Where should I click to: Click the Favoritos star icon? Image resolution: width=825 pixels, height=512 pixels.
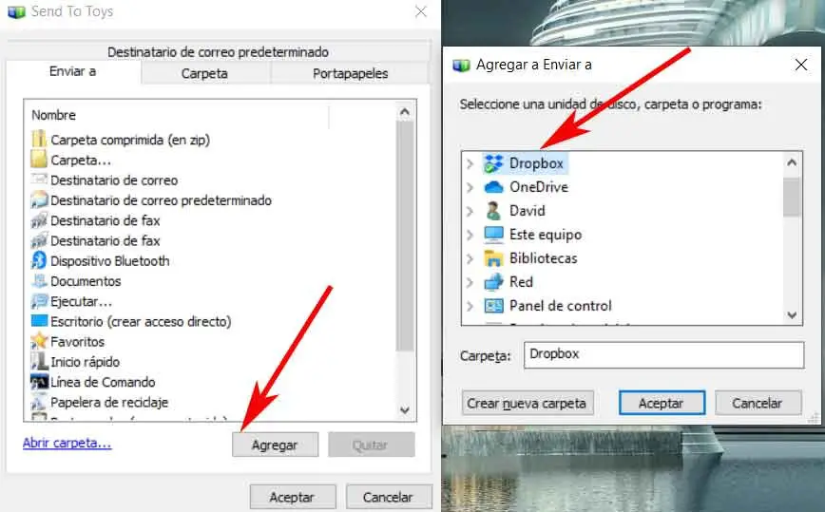click(x=39, y=342)
